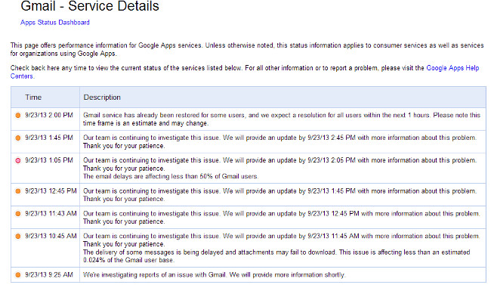Click the description promising update by 11:45 AM
Screen dimensions: 491x291
(x=281, y=240)
